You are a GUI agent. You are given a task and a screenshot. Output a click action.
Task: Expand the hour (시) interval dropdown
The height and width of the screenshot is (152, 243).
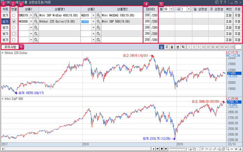[188, 9]
